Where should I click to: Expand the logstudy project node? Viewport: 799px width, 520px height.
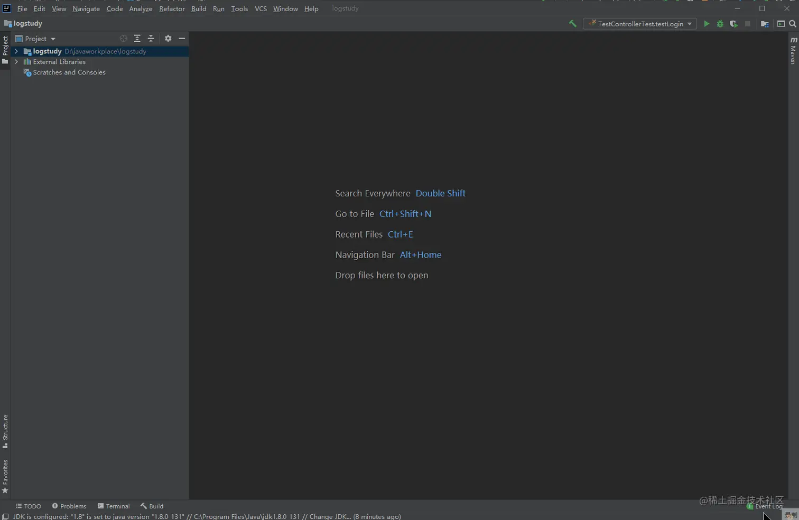16,51
